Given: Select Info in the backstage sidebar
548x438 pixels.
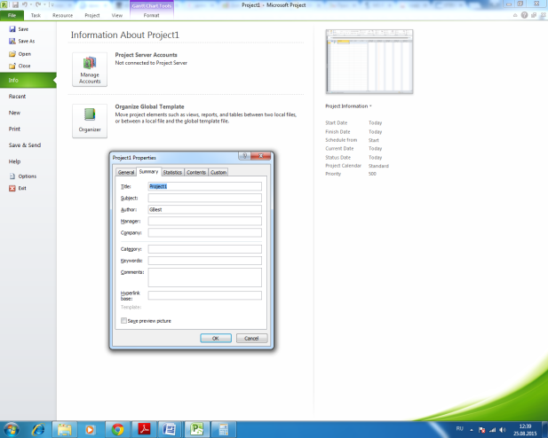Looking at the screenshot, I should click(x=28, y=80).
